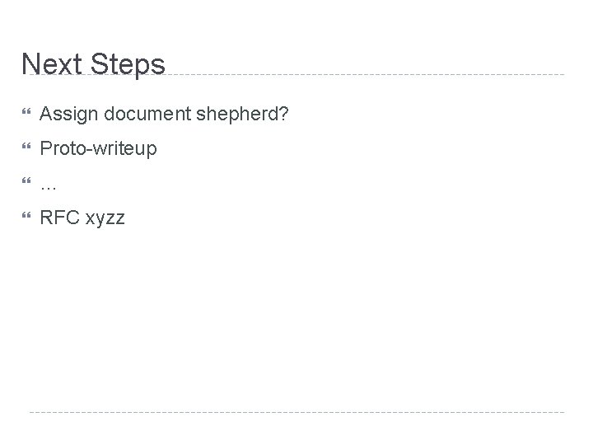Click the word 'Next' in the title
Screen dimensions: 593x445
pos(50,64)
